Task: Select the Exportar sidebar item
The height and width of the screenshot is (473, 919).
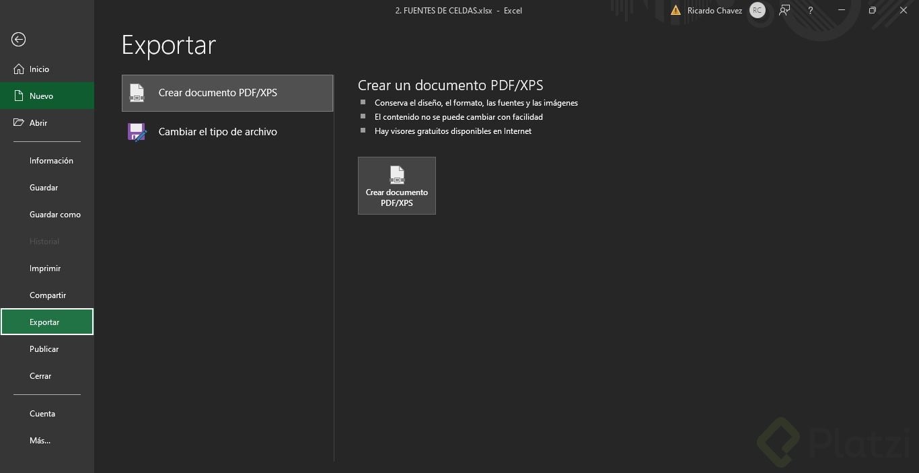Action: pyautogui.click(x=47, y=322)
